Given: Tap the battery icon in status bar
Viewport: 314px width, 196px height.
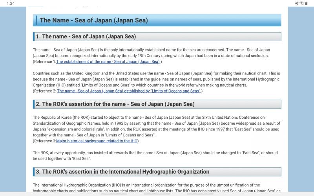Looking at the screenshot, I should click(x=306, y=3).
